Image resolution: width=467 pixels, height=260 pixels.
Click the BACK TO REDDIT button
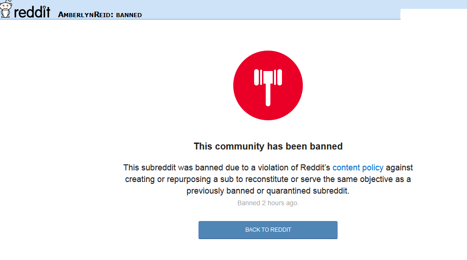[x=268, y=230]
